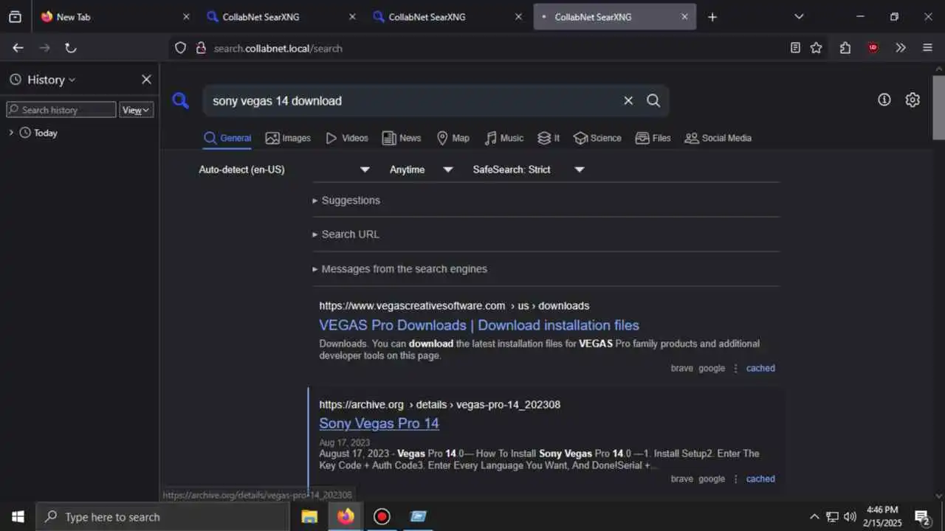The width and height of the screenshot is (945, 531).
Task: Switch to the Map category
Action: [x=453, y=138]
